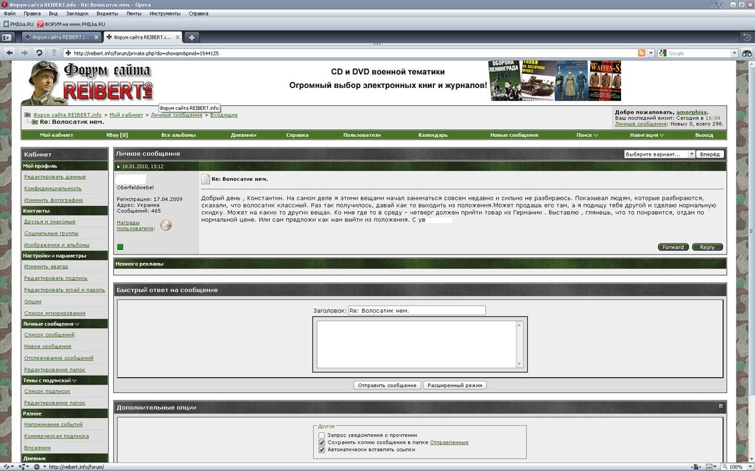755x471 pixels.
Task: Click the military books banner image
Action: (554, 80)
